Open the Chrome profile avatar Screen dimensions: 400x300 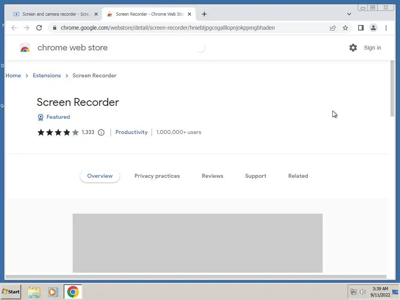(373, 28)
